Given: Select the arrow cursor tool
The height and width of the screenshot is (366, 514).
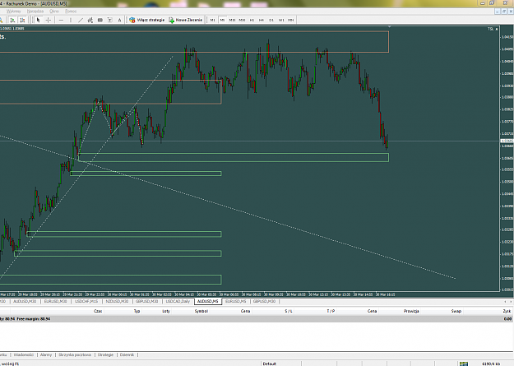Looking at the screenshot, I should (x=38, y=20).
